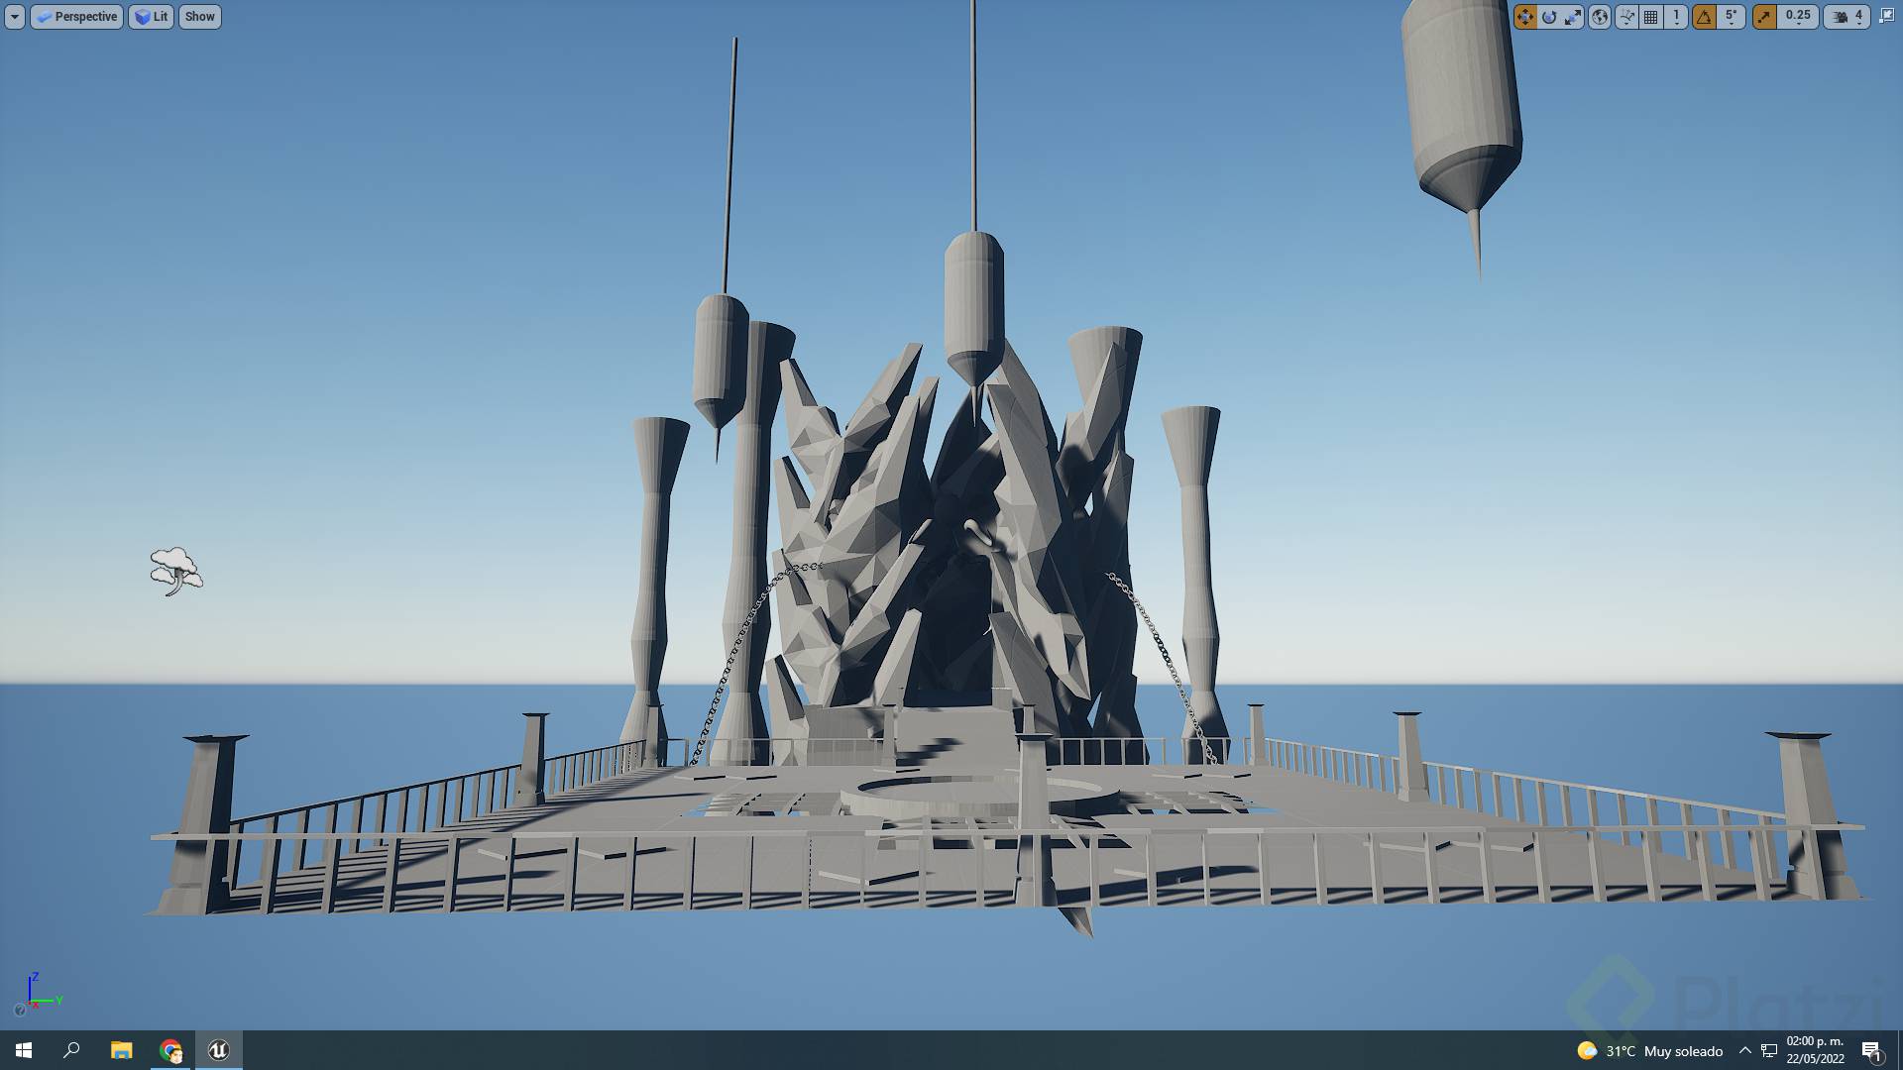Open the Lit view mode menu

point(151,17)
